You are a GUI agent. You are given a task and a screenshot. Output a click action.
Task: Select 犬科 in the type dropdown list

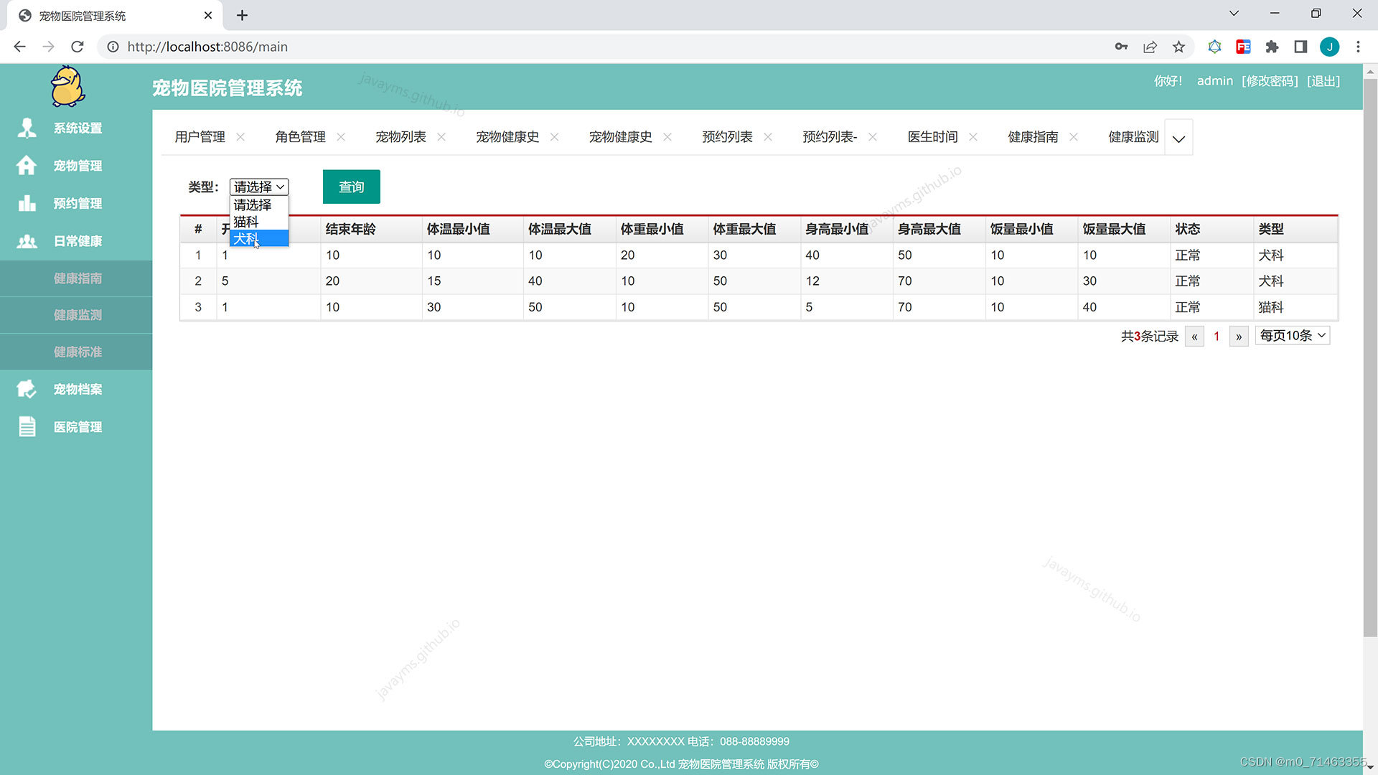click(245, 238)
